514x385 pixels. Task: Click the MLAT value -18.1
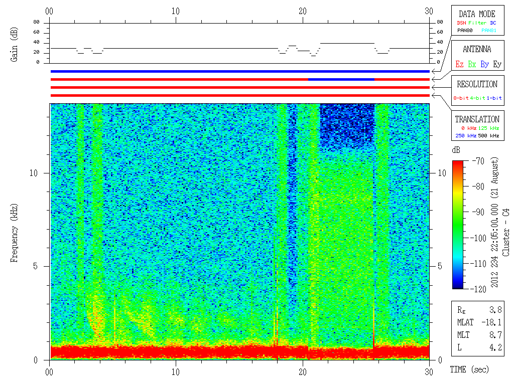coord(491,322)
